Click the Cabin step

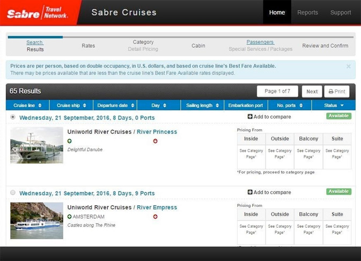(x=198, y=46)
